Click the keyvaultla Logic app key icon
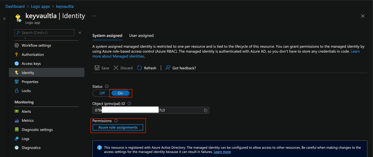This screenshot has width=373, height=157. [x=18, y=18]
